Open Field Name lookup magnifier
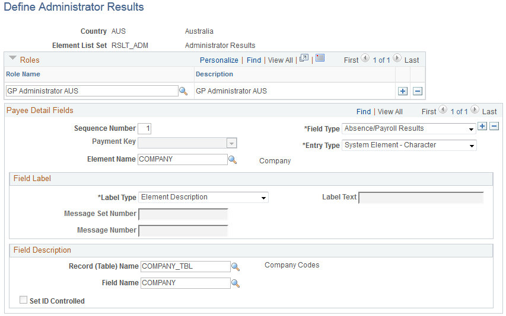The width and height of the screenshot is (506, 316). pos(236,283)
